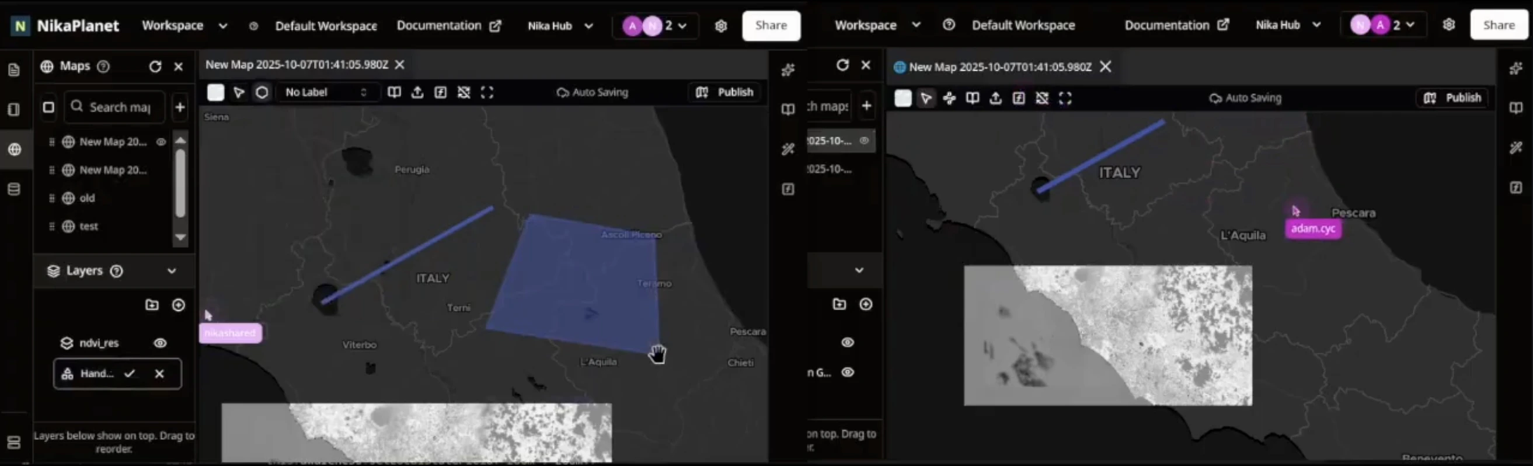Image resolution: width=1533 pixels, height=466 pixels.
Task: Open the documents icon in left sidebar
Action: [x=13, y=69]
